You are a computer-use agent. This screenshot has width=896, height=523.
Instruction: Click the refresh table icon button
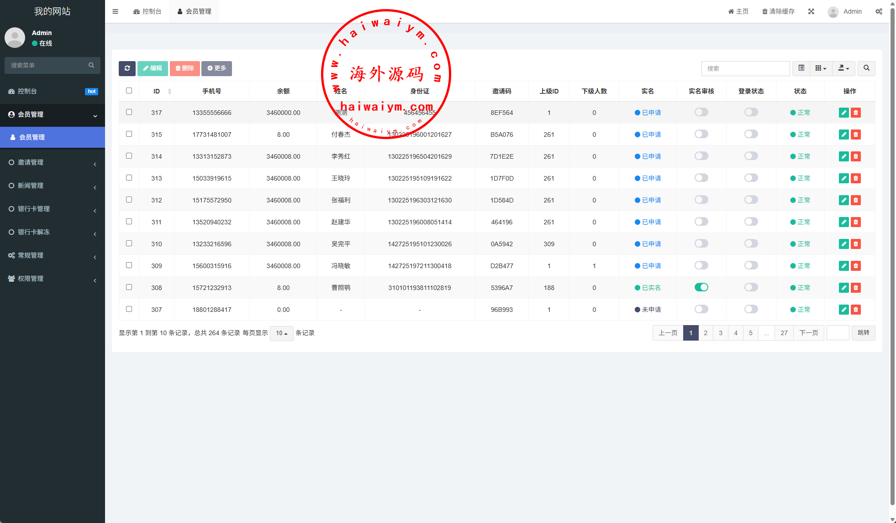[127, 68]
